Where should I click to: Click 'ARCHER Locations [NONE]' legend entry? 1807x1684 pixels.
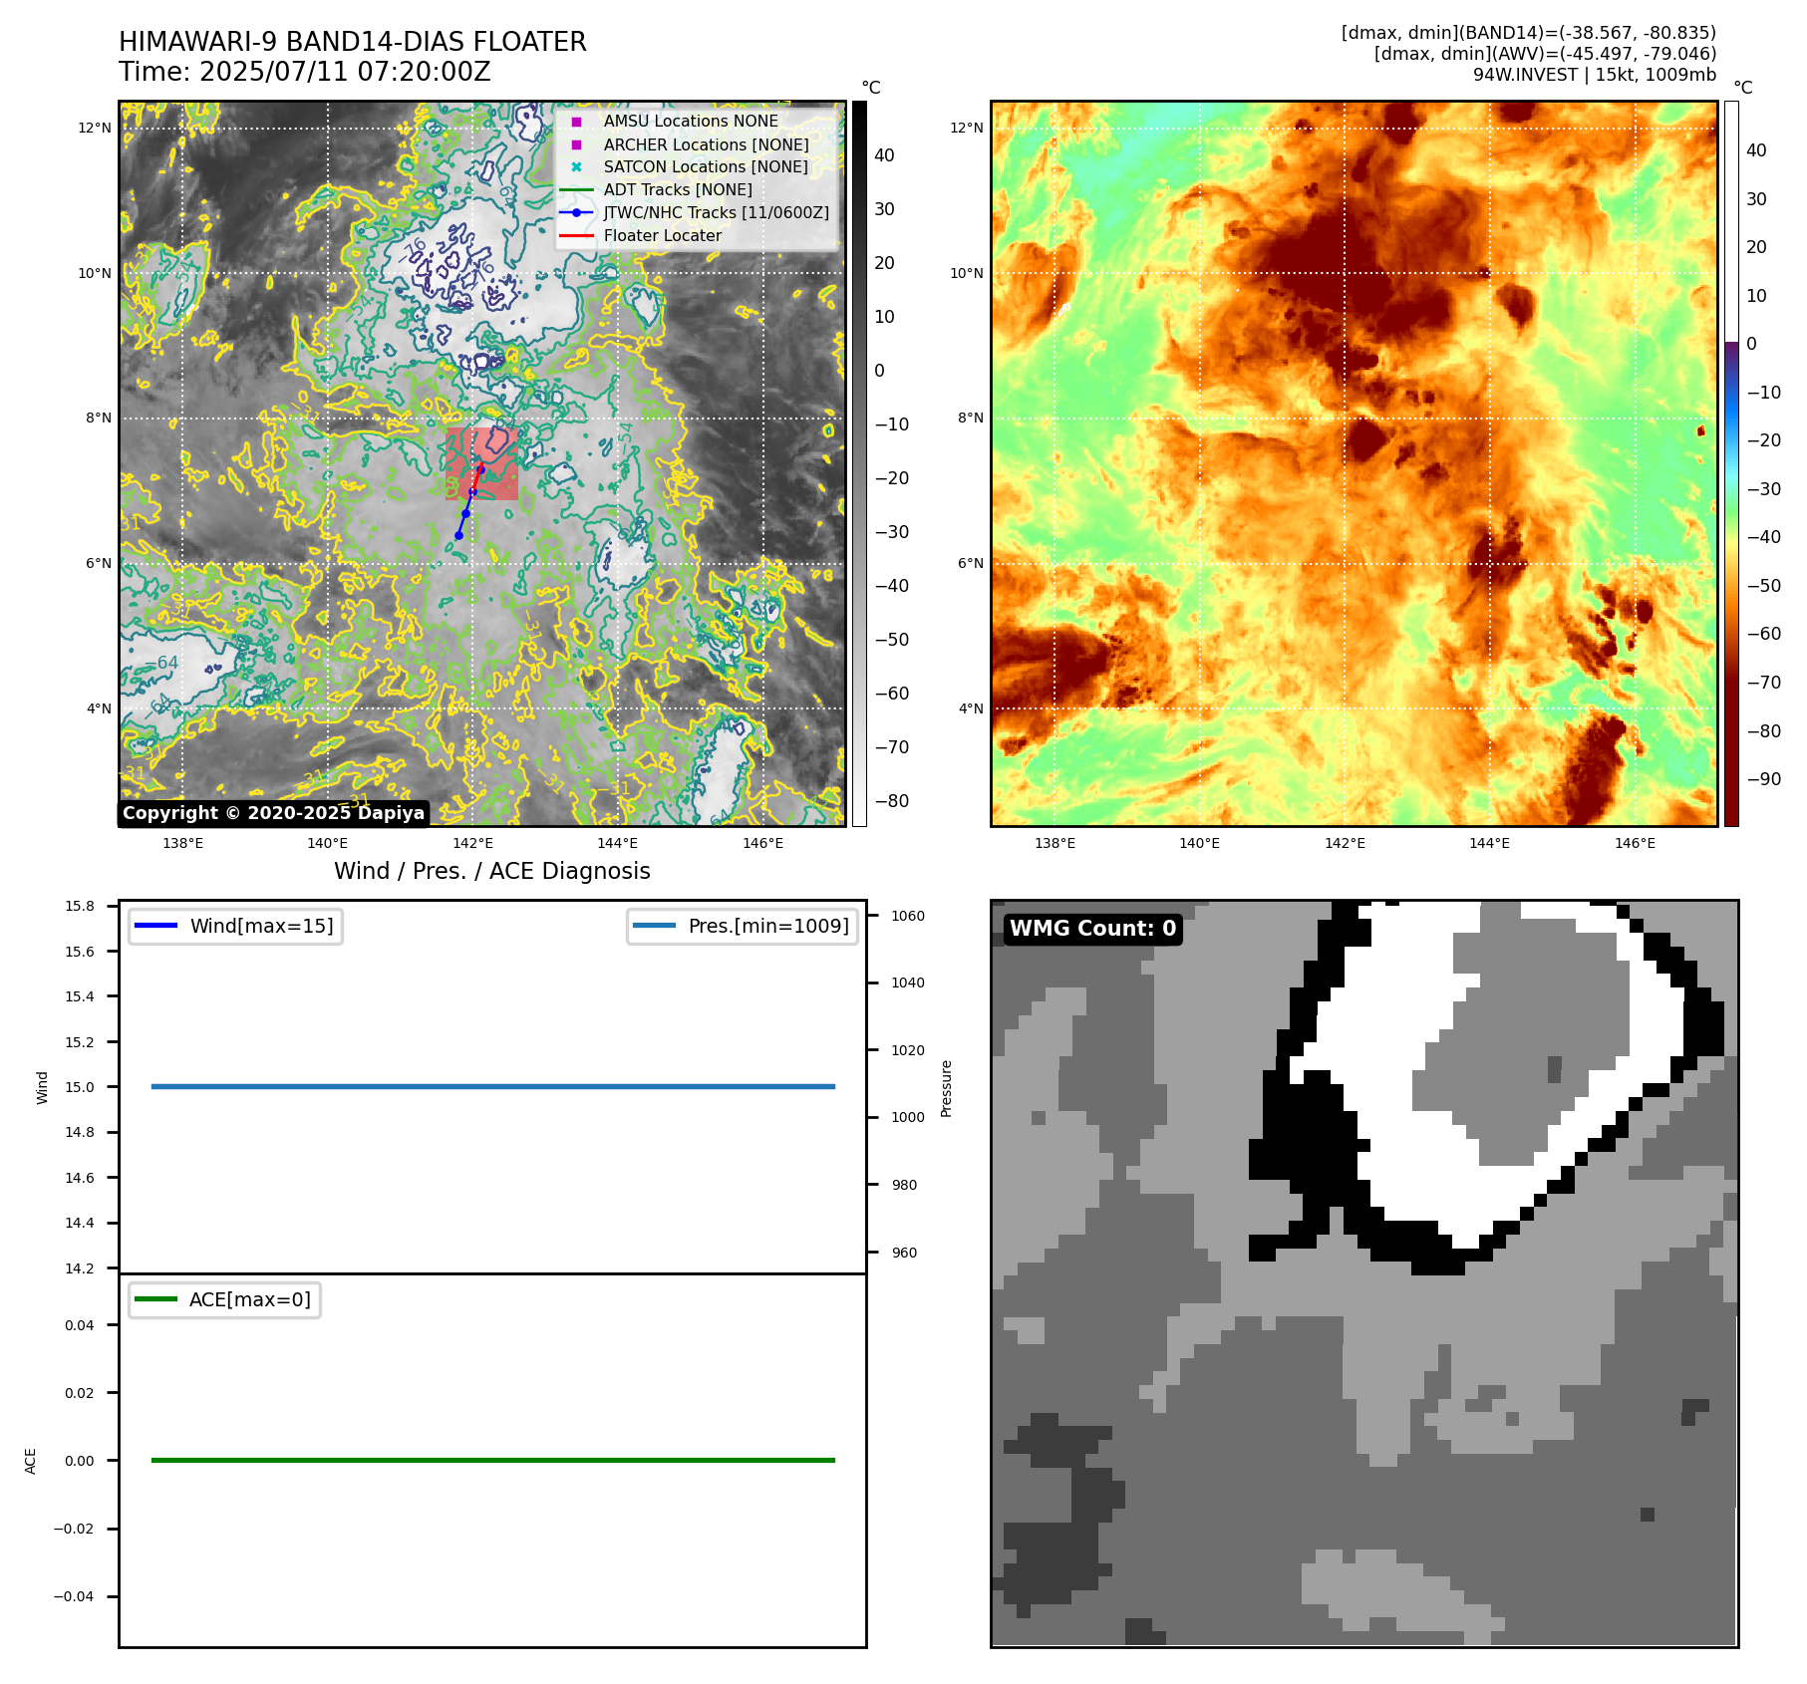[x=706, y=144]
